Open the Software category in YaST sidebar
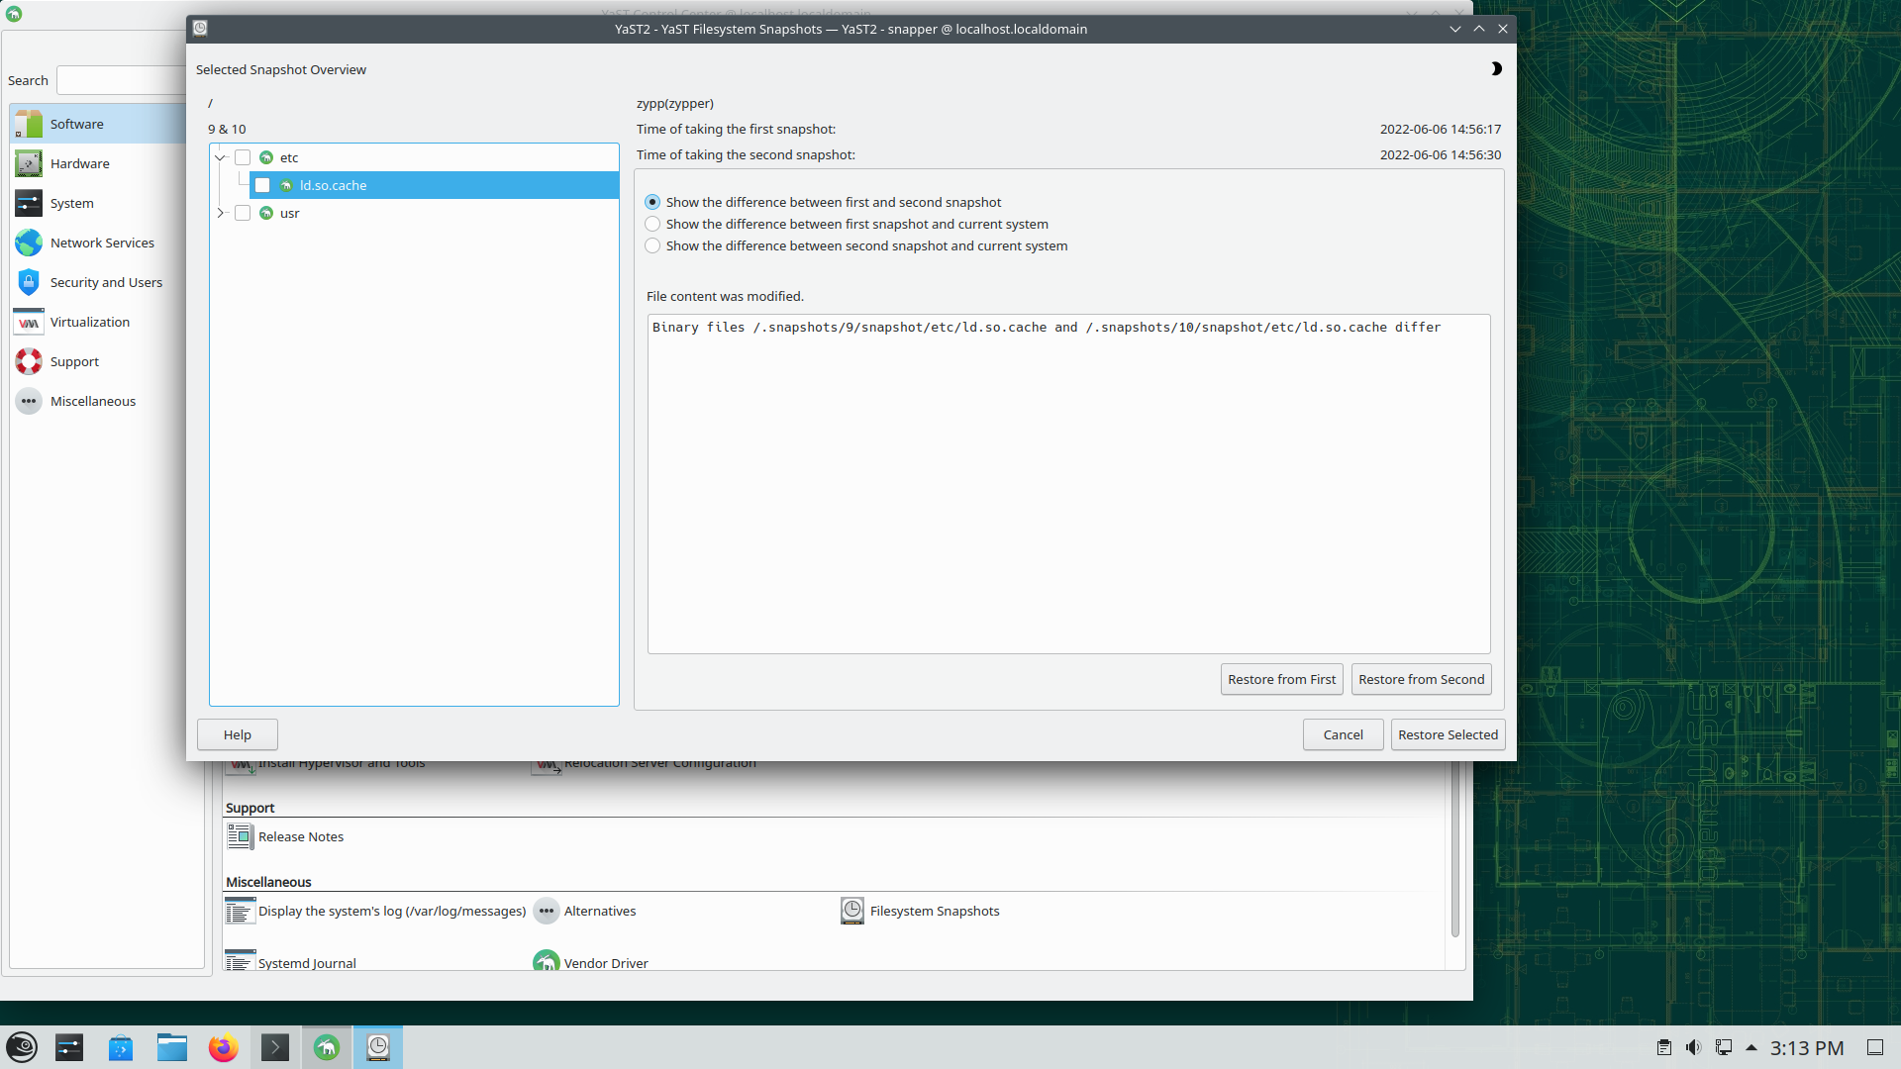Viewport: 1901px width, 1069px height. coord(97,124)
